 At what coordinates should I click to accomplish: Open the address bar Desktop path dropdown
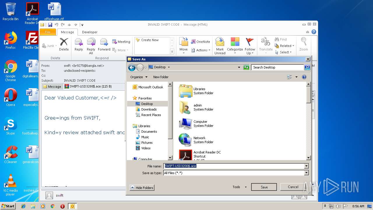tap(239, 67)
